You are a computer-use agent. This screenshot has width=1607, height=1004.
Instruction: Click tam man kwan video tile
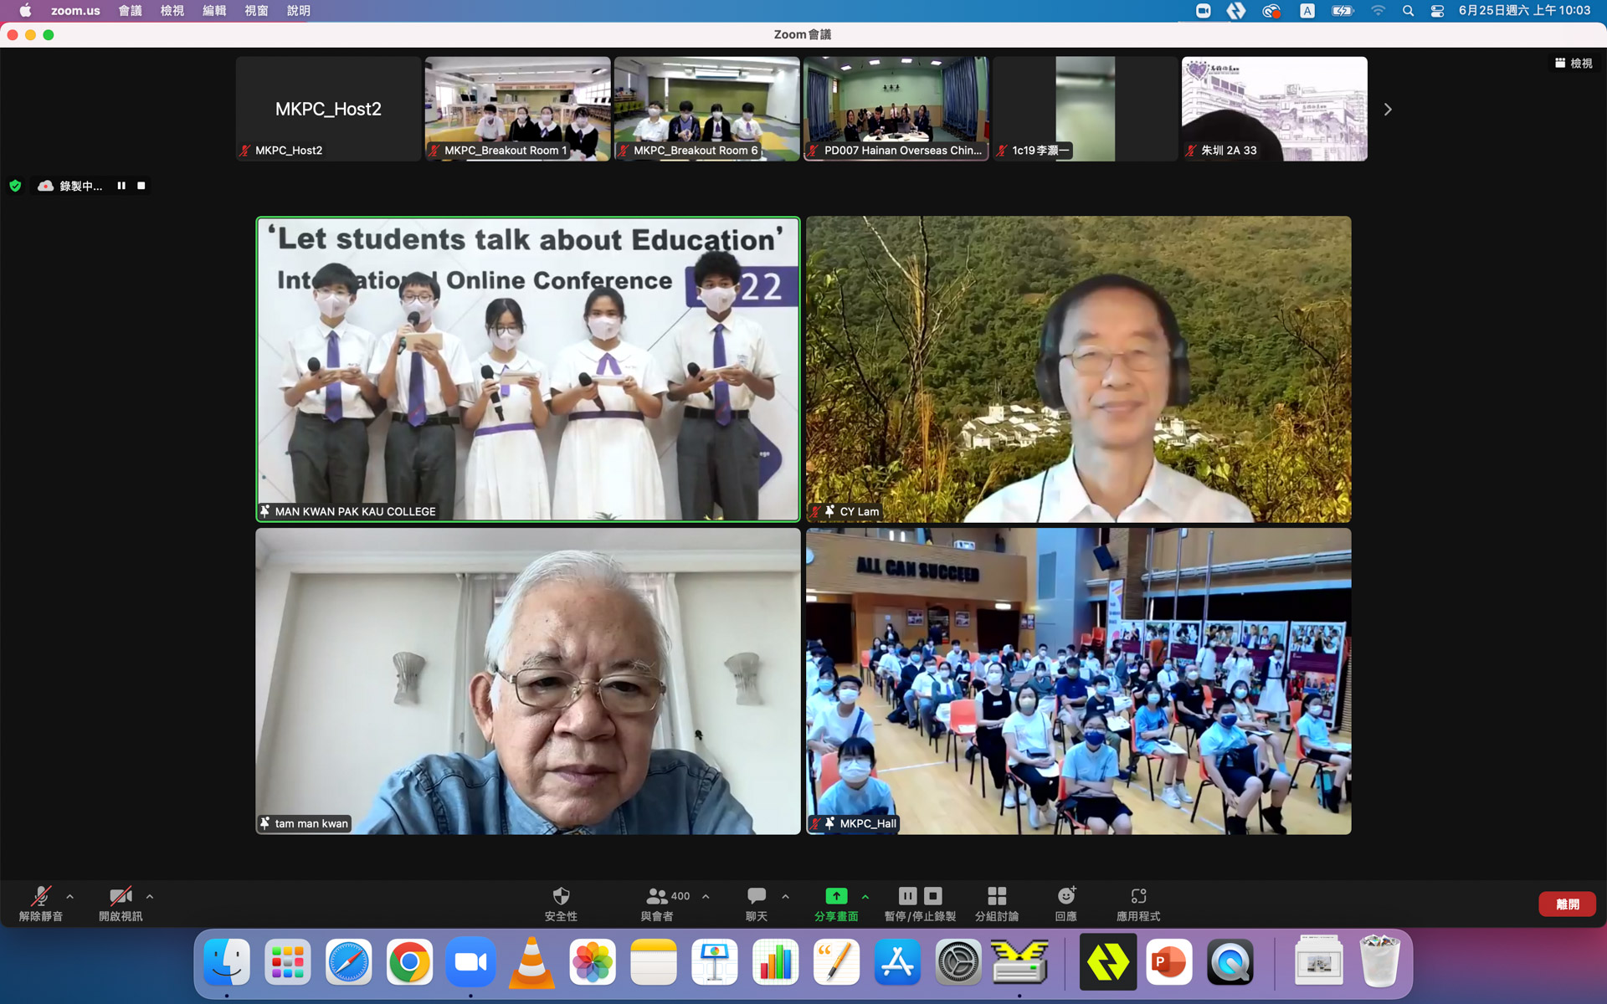pyautogui.click(x=528, y=681)
